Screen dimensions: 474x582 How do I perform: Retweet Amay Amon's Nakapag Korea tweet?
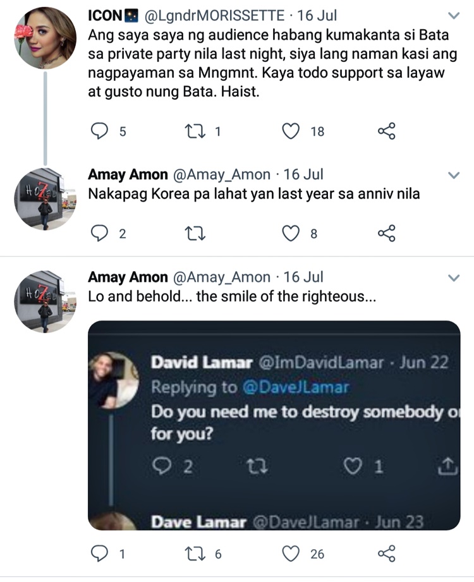pyautogui.click(x=195, y=233)
